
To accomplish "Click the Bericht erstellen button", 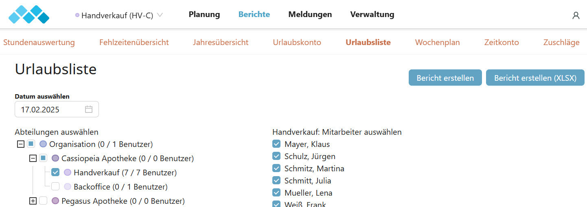I will coord(445,78).
